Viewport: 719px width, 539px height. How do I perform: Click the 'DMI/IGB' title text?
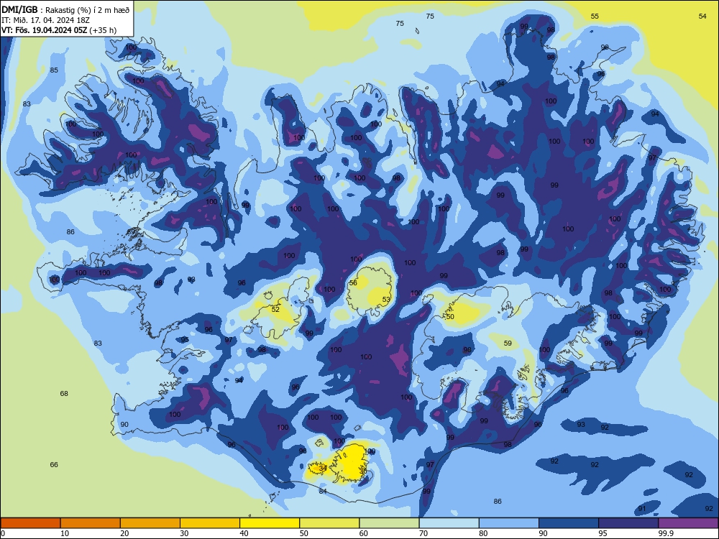(19, 10)
